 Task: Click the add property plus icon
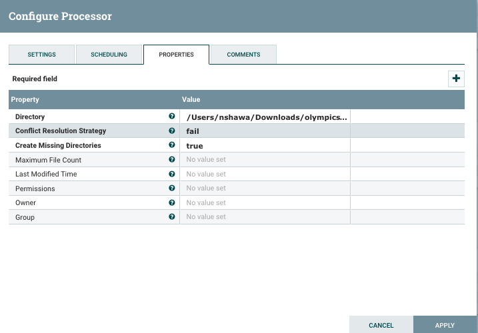coord(456,79)
